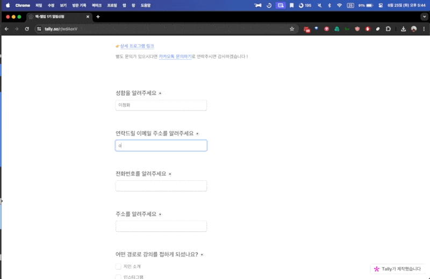The height and width of the screenshot is (279, 430).
Task: Open a new tab with plus button
Action: [x=98, y=17]
